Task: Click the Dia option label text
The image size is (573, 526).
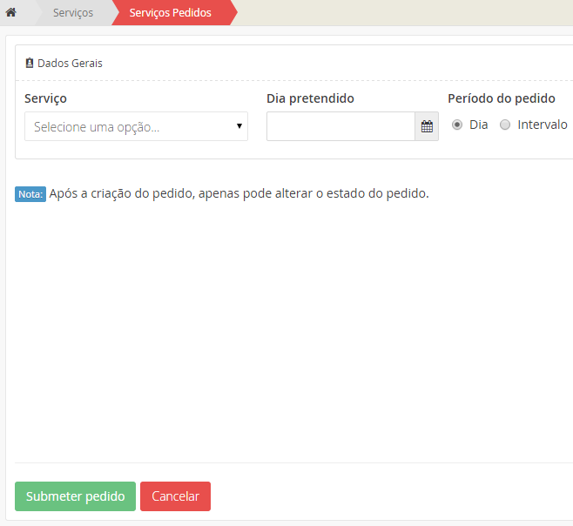Action: coord(478,125)
